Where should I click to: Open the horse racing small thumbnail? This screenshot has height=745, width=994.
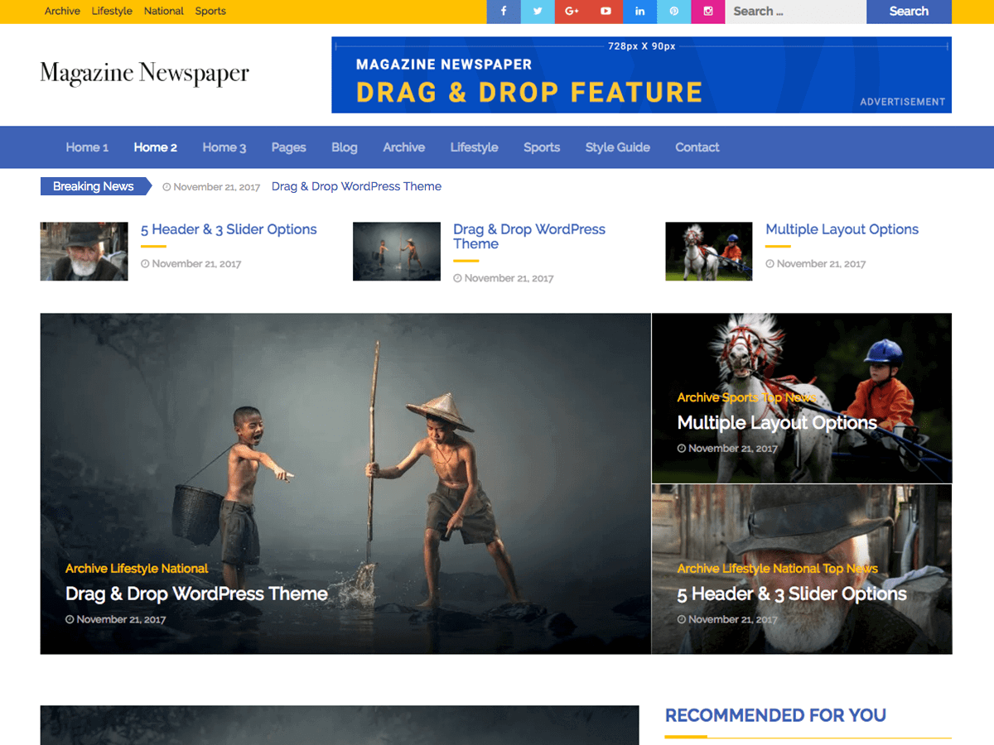[709, 252]
